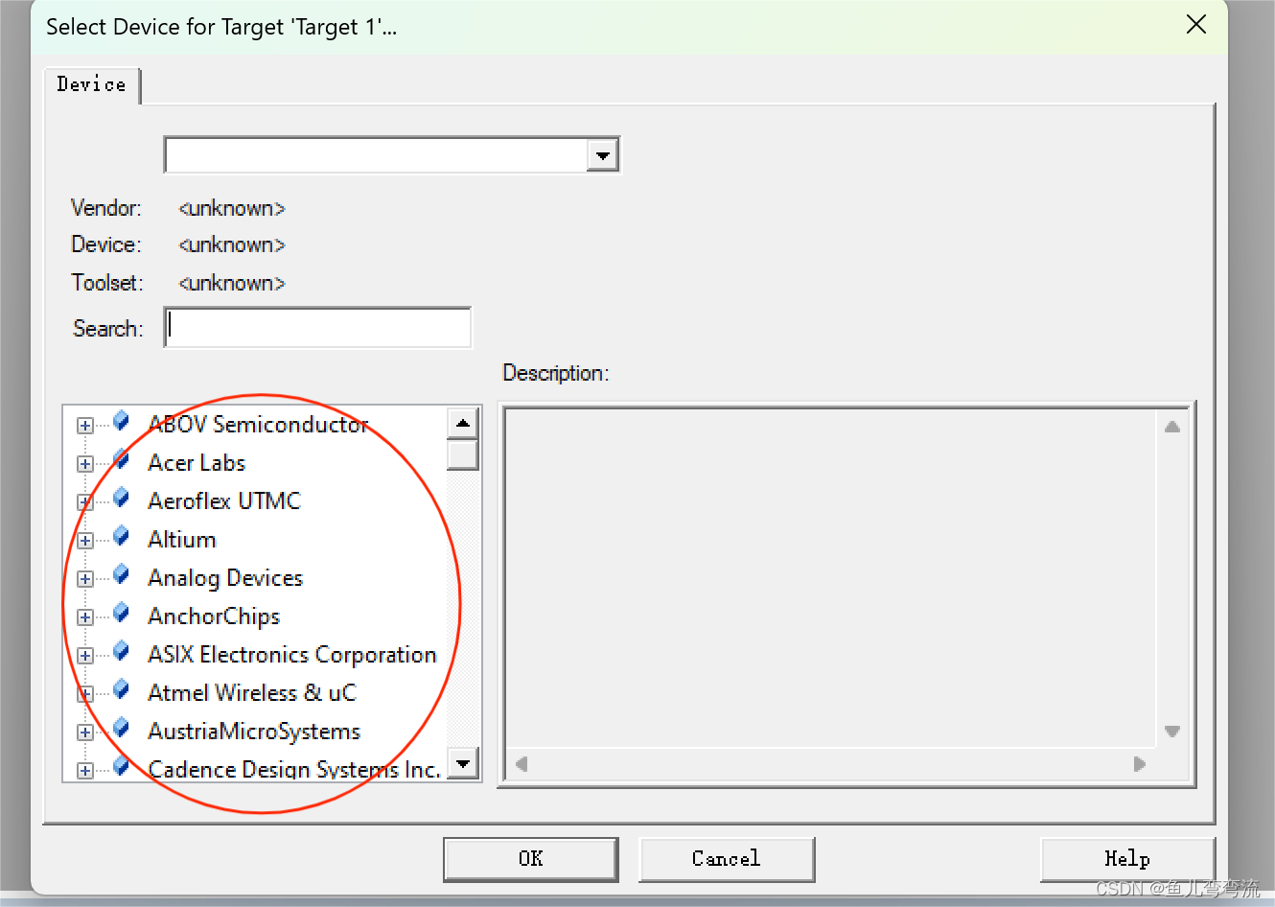The height and width of the screenshot is (907, 1275).
Task: Expand the Acer Labs node
Action: (x=85, y=464)
